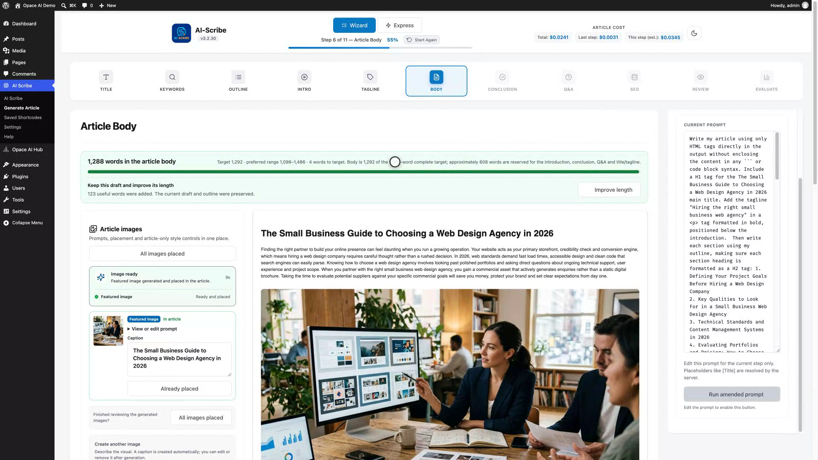The height and width of the screenshot is (460, 818).
Task: Click the right panel vertical scrollbar
Action: (x=800, y=305)
